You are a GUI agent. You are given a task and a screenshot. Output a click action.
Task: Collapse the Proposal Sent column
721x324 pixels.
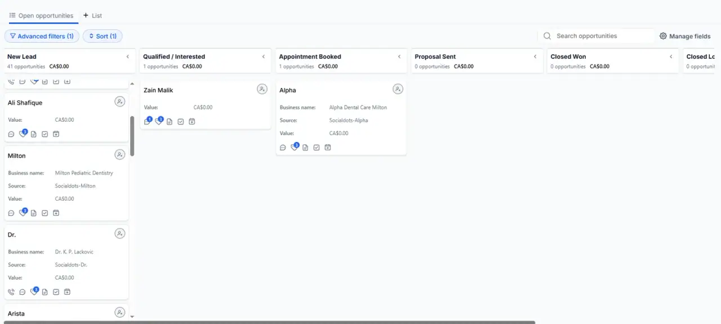535,56
